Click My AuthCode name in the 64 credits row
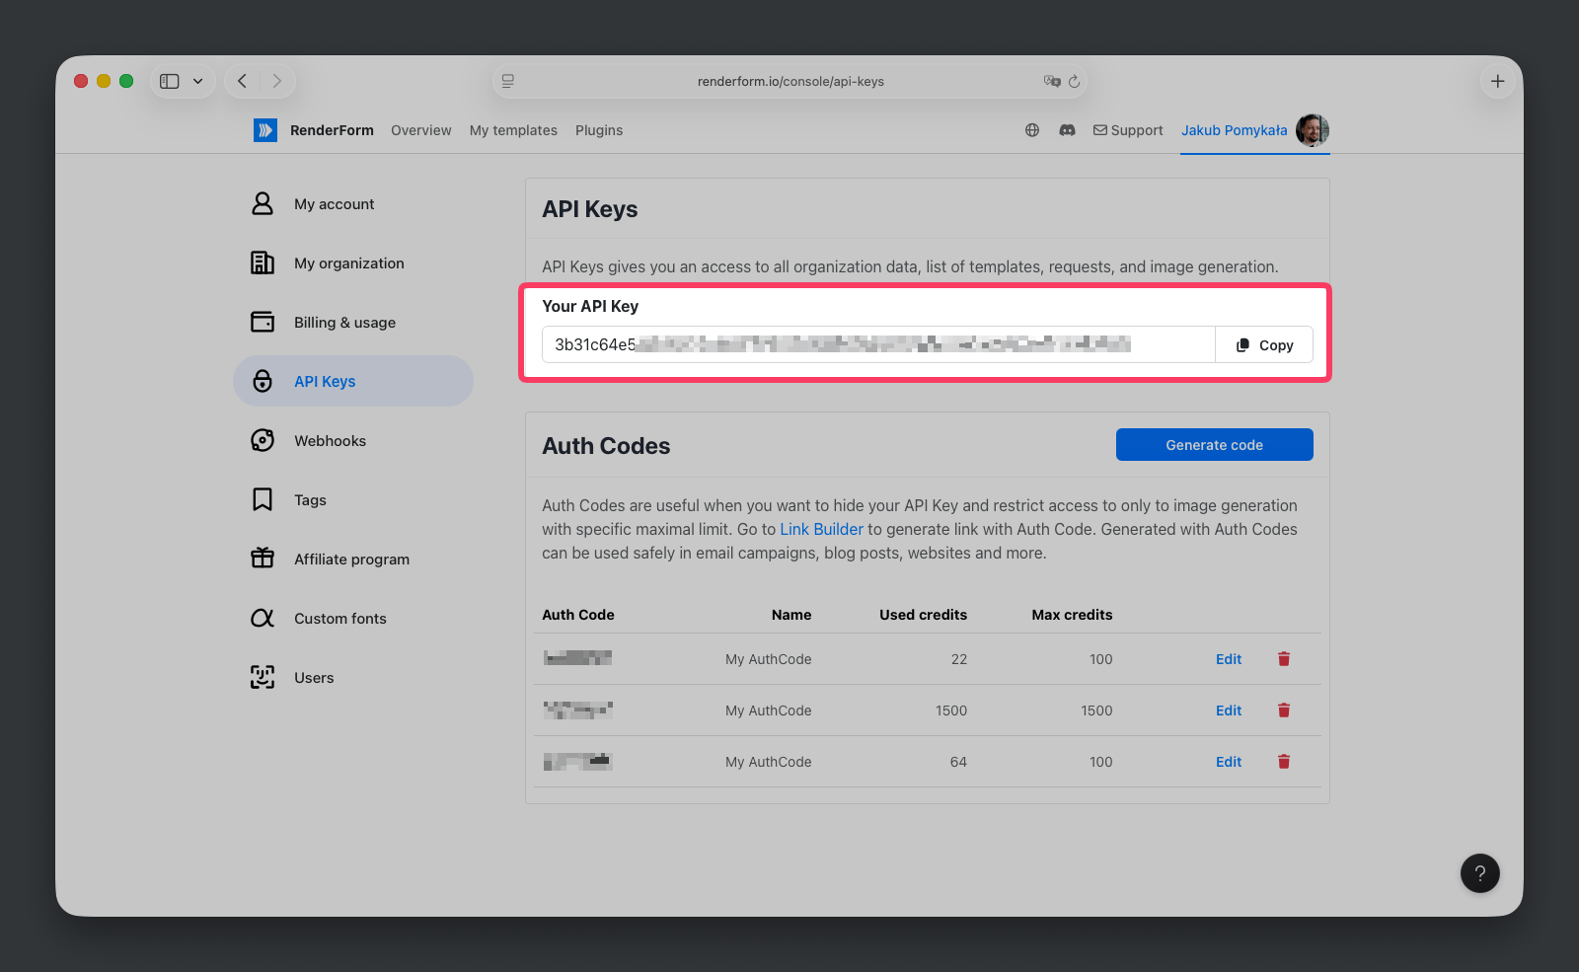Image resolution: width=1579 pixels, height=972 pixels. tap(769, 762)
